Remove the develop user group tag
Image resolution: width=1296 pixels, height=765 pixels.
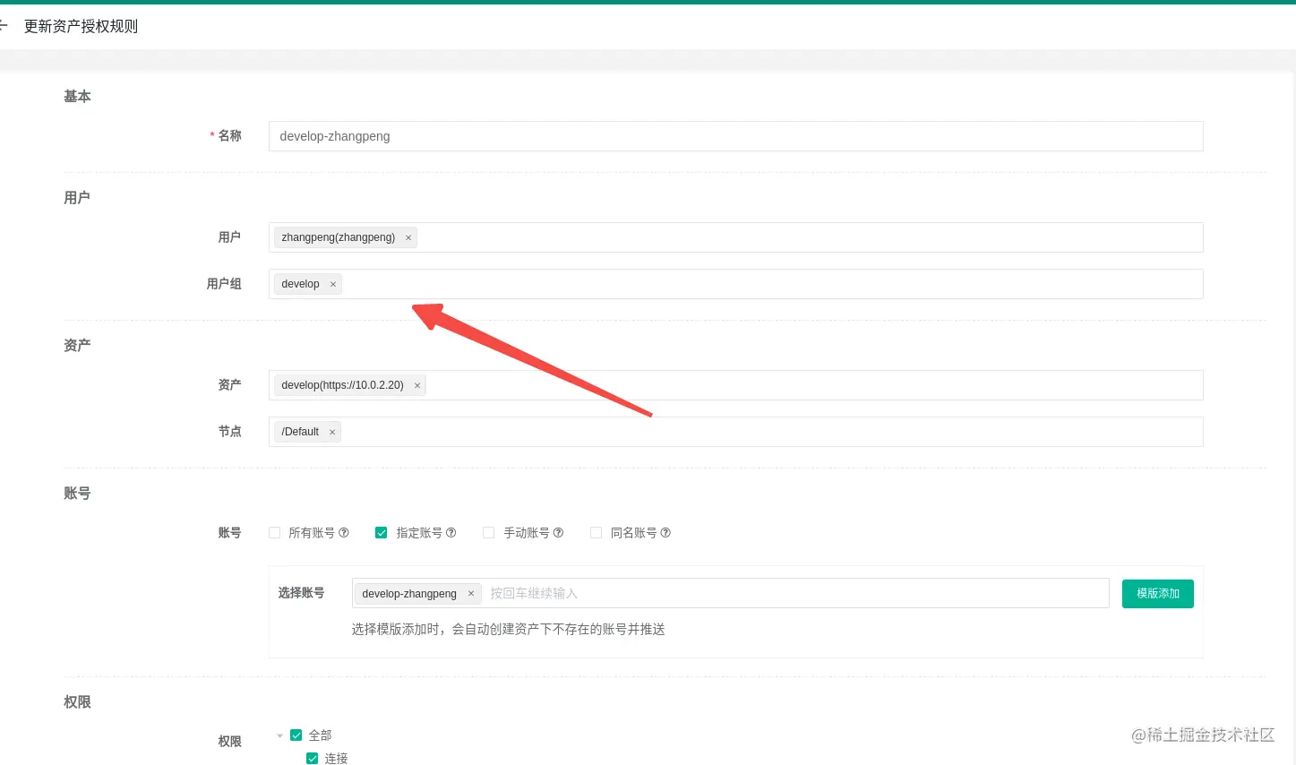[333, 284]
